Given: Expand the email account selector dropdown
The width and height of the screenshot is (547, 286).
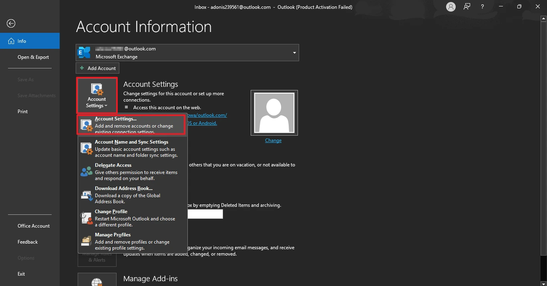Looking at the screenshot, I should (x=294, y=53).
